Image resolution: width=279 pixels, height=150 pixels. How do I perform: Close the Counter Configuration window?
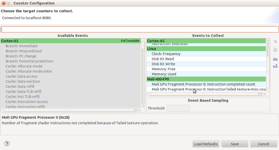4,3
